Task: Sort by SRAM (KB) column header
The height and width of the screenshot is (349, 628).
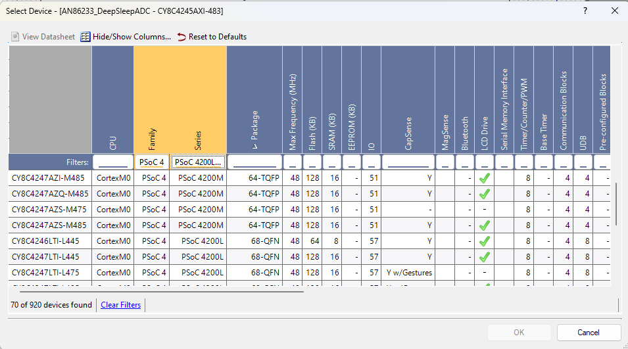Action: [332, 100]
